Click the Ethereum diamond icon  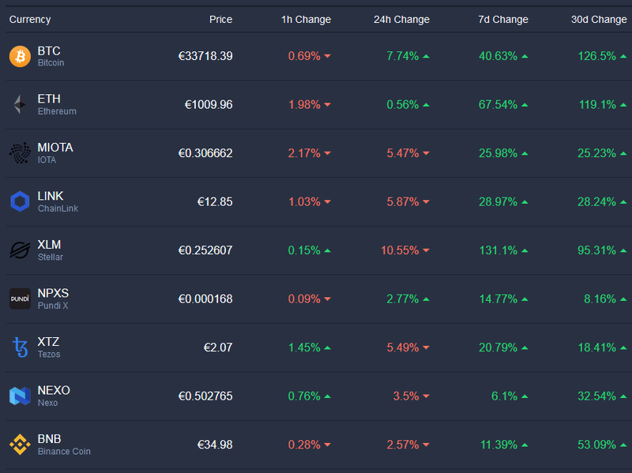(x=20, y=104)
